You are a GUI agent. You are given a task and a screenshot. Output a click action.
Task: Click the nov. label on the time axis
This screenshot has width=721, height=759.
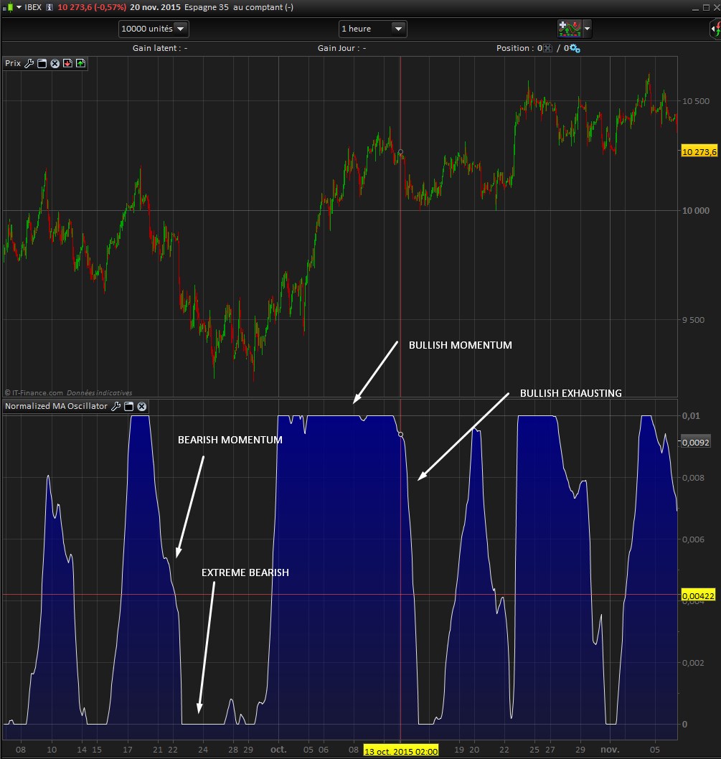pos(610,750)
